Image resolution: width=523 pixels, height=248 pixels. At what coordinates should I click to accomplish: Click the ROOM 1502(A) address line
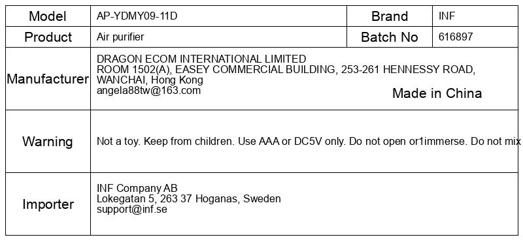286,70
